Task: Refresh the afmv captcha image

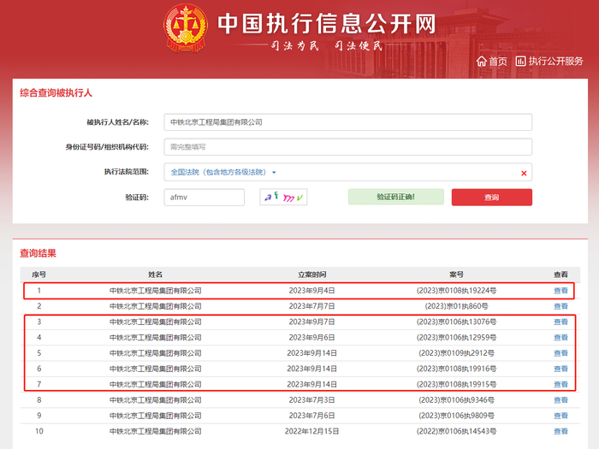Action: pyautogui.click(x=283, y=197)
